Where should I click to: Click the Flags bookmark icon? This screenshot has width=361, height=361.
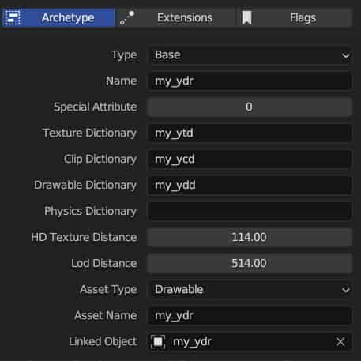pos(246,18)
